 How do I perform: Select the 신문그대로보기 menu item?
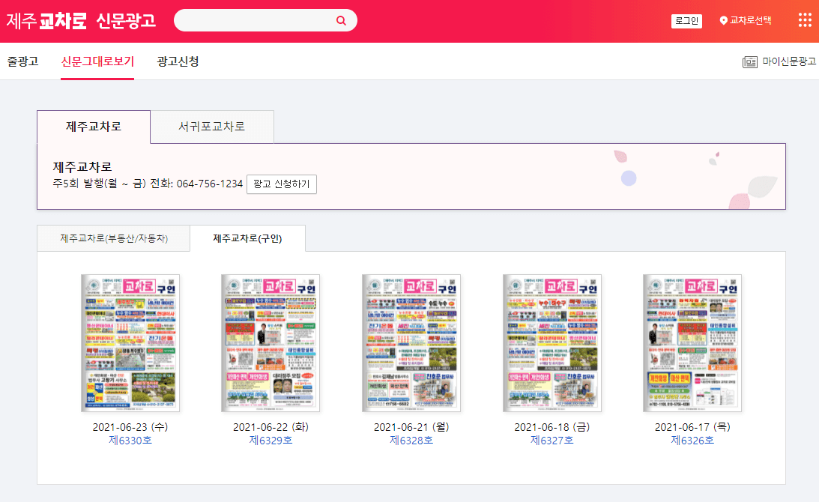point(97,63)
